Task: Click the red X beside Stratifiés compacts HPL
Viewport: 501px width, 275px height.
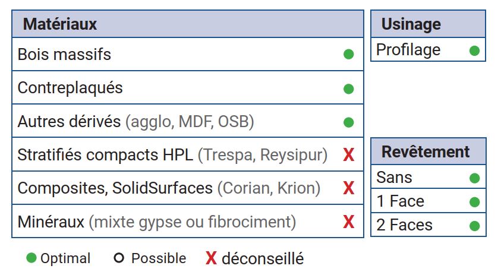Action: tap(349, 156)
